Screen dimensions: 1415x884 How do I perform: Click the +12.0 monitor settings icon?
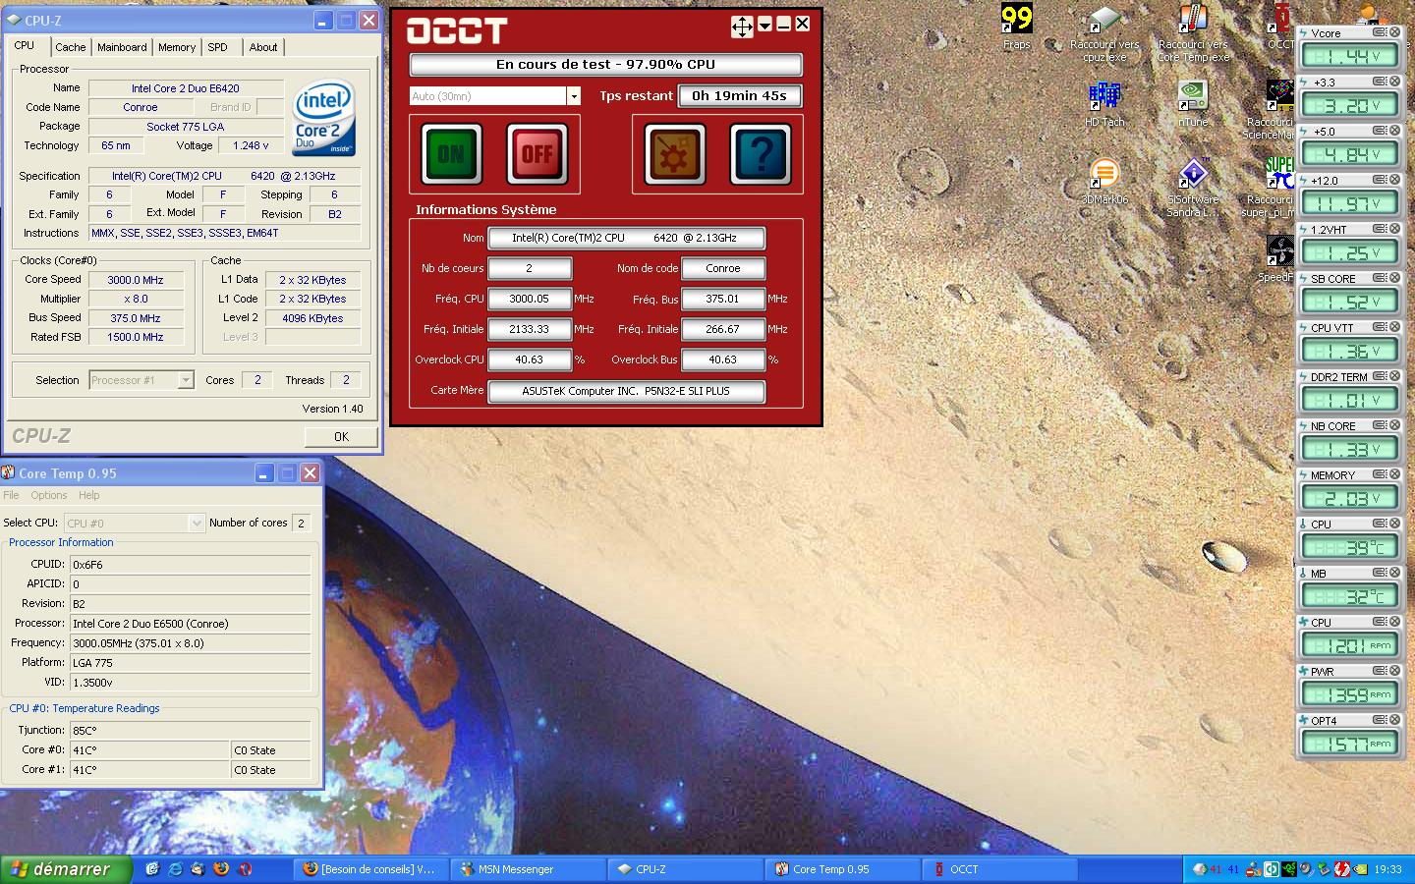(1380, 180)
